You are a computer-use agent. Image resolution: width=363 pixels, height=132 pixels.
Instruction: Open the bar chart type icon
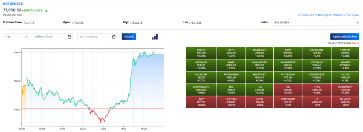pos(155,36)
